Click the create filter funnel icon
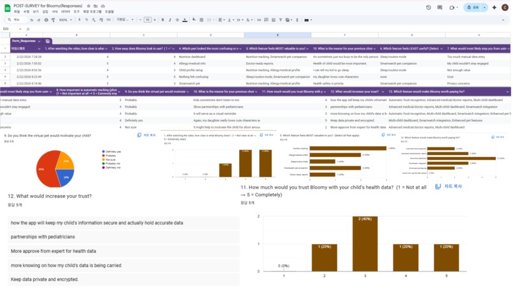Screen dimensions: 513x293 pyautogui.click(x=281, y=20)
